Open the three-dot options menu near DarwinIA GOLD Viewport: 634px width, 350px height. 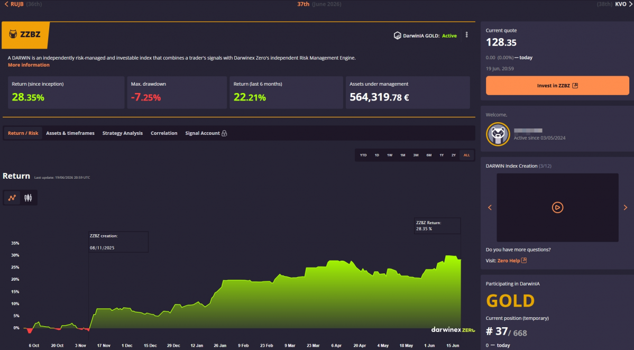coord(466,35)
